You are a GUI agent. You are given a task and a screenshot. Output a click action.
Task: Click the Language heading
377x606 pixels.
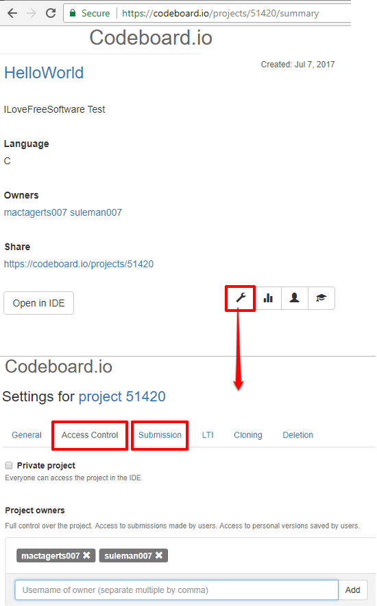pos(27,144)
